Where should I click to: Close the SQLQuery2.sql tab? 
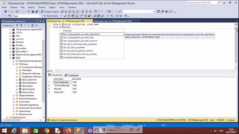click(x=91, y=21)
